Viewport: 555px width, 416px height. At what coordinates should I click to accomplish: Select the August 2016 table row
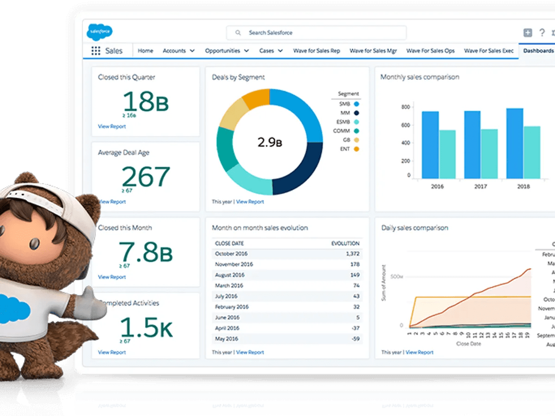(287, 275)
